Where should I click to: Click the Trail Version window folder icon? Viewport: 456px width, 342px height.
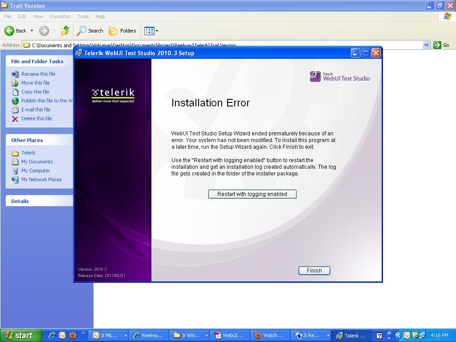click(4, 5)
